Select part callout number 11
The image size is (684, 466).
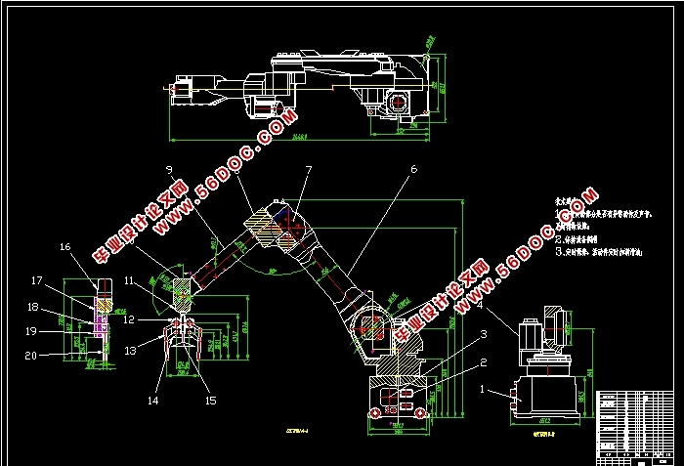pos(128,280)
